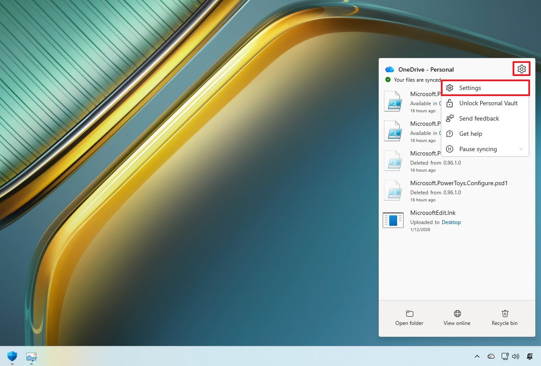Screen dimensions: 541x366
Task: Click the MicrosoftEdit.lnk file thumbnail
Action: [393, 220]
